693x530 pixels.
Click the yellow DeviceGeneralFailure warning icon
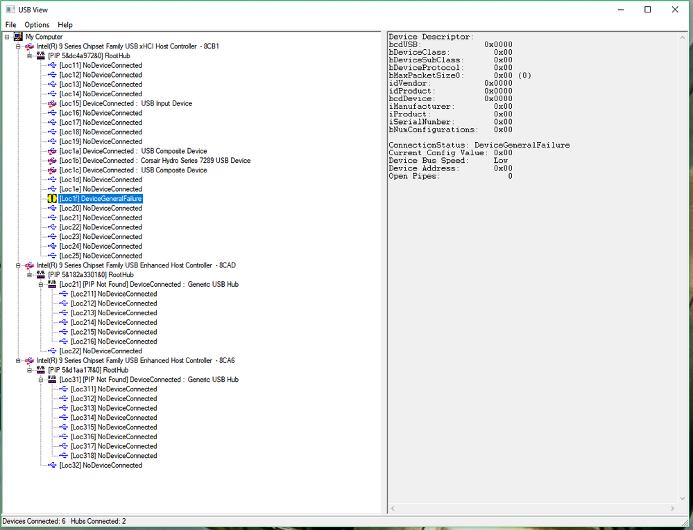[x=52, y=199]
